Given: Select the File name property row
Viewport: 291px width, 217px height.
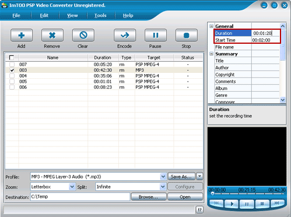Looking at the screenshot, I should click(247, 47).
